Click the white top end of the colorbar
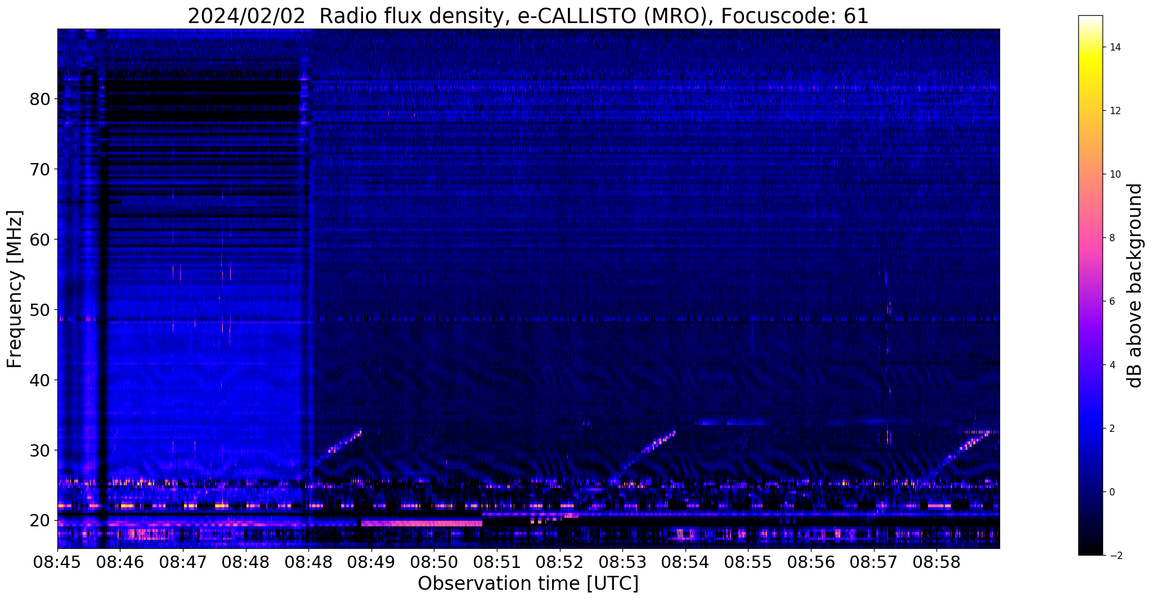The height and width of the screenshot is (600, 1152). click(1090, 19)
